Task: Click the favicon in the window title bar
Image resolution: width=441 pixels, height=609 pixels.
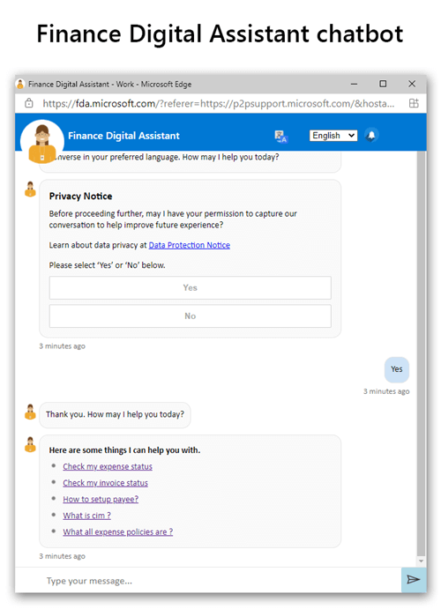Action: (20, 84)
